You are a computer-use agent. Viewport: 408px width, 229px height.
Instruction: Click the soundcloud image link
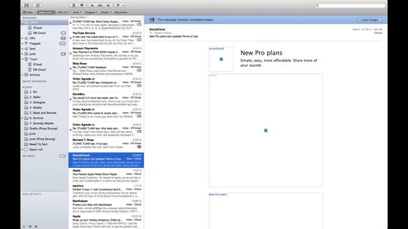coord(217,48)
